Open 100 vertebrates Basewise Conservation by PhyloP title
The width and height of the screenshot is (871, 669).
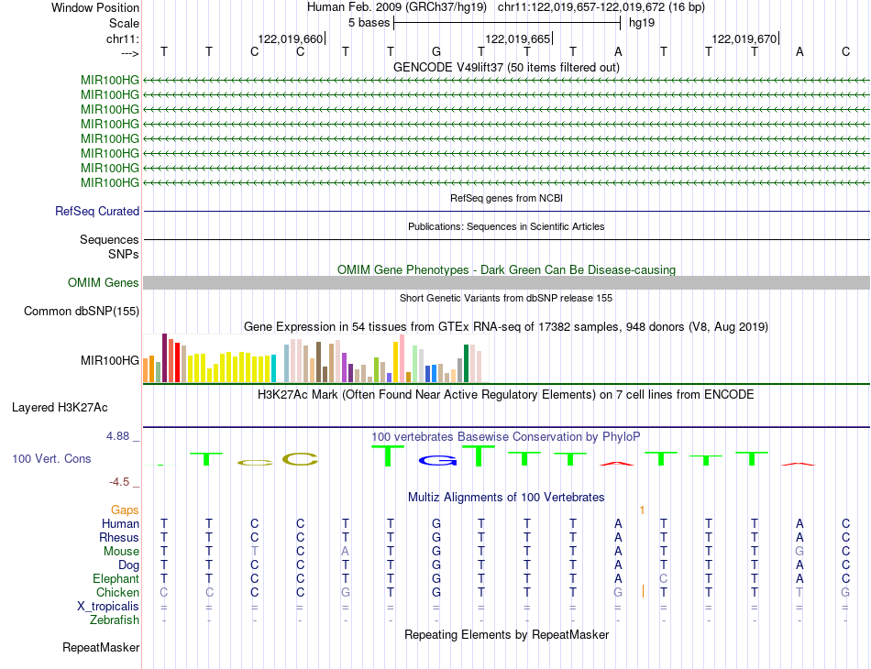[x=506, y=437]
